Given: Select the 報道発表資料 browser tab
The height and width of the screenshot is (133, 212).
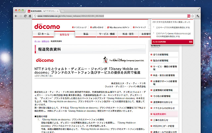Looking at the screenshot, I should point(43,11).
